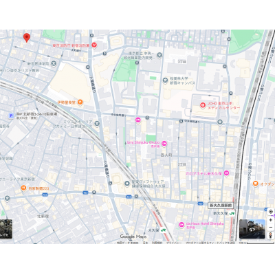
Task: Click the school marker at the left map edge
Action: [x=8, y=198]
